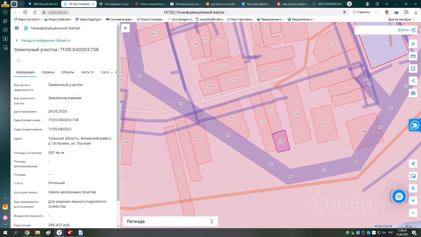Add parcel to favorites with star
Image resolution: width=421 pixels, height=237 pixels.
pos(18,61)
